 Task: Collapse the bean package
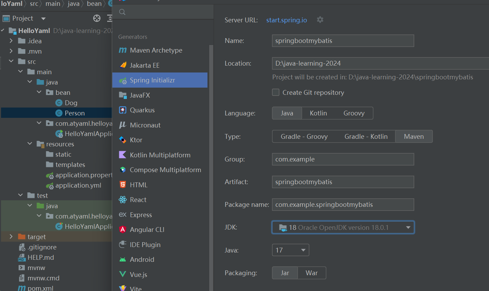(39, 92)
